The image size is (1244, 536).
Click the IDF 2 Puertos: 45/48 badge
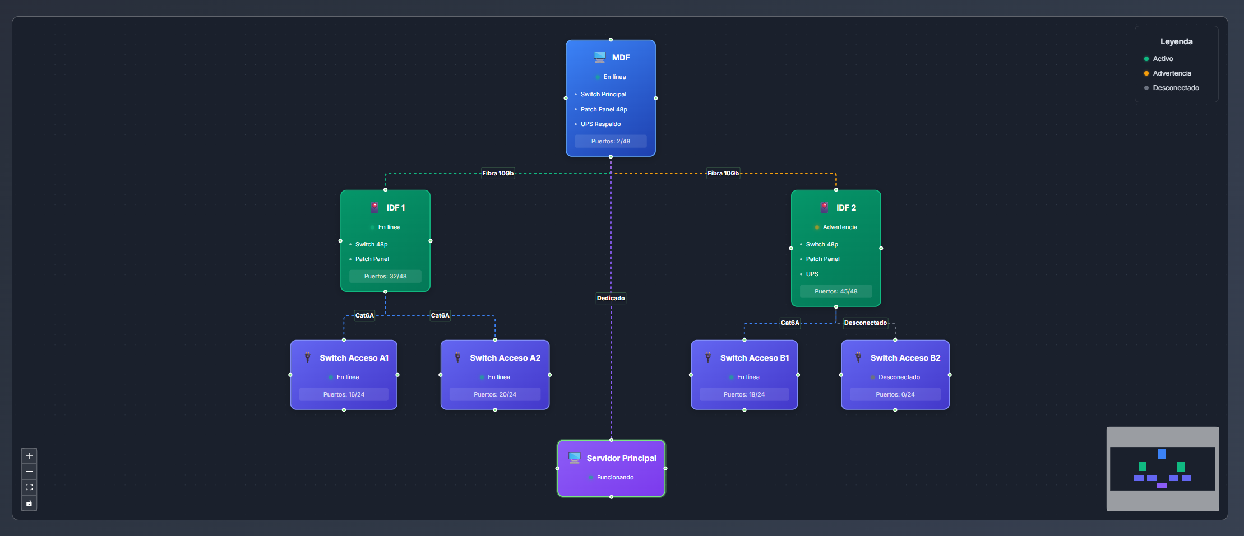(835, 291)
